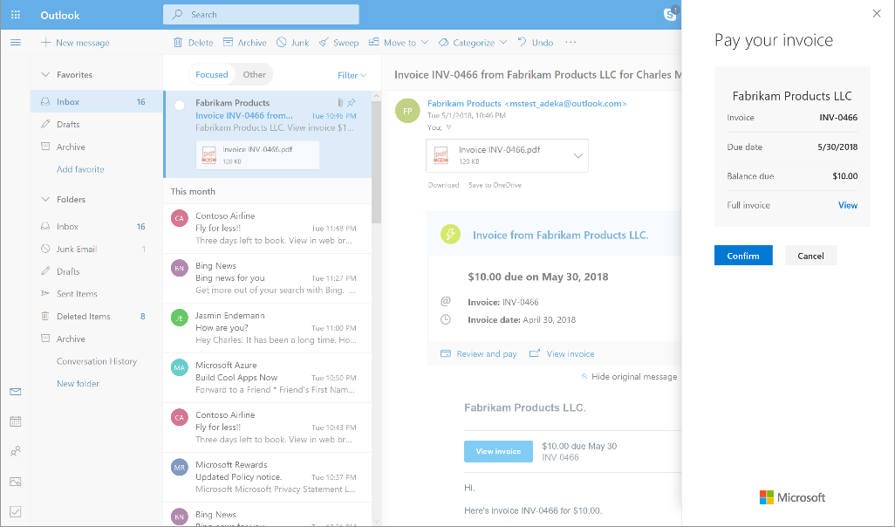Viewport: 895px width, 527px height.
Task: Delete the selected email
Action: coord(192,42)
